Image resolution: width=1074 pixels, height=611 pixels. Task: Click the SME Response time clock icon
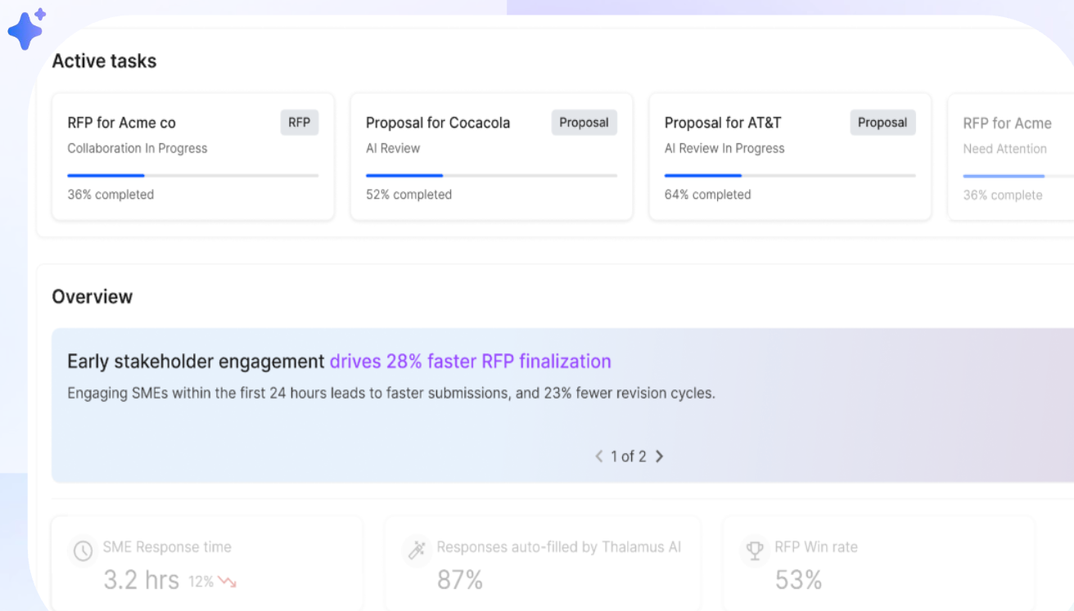(83, 550)
